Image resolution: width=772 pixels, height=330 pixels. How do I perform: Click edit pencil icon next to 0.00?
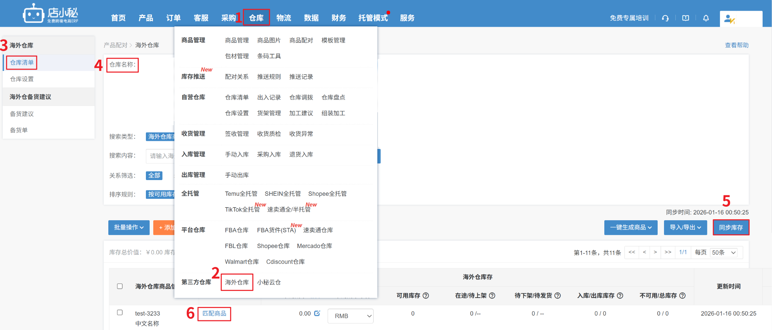click(x=317, y=313)
